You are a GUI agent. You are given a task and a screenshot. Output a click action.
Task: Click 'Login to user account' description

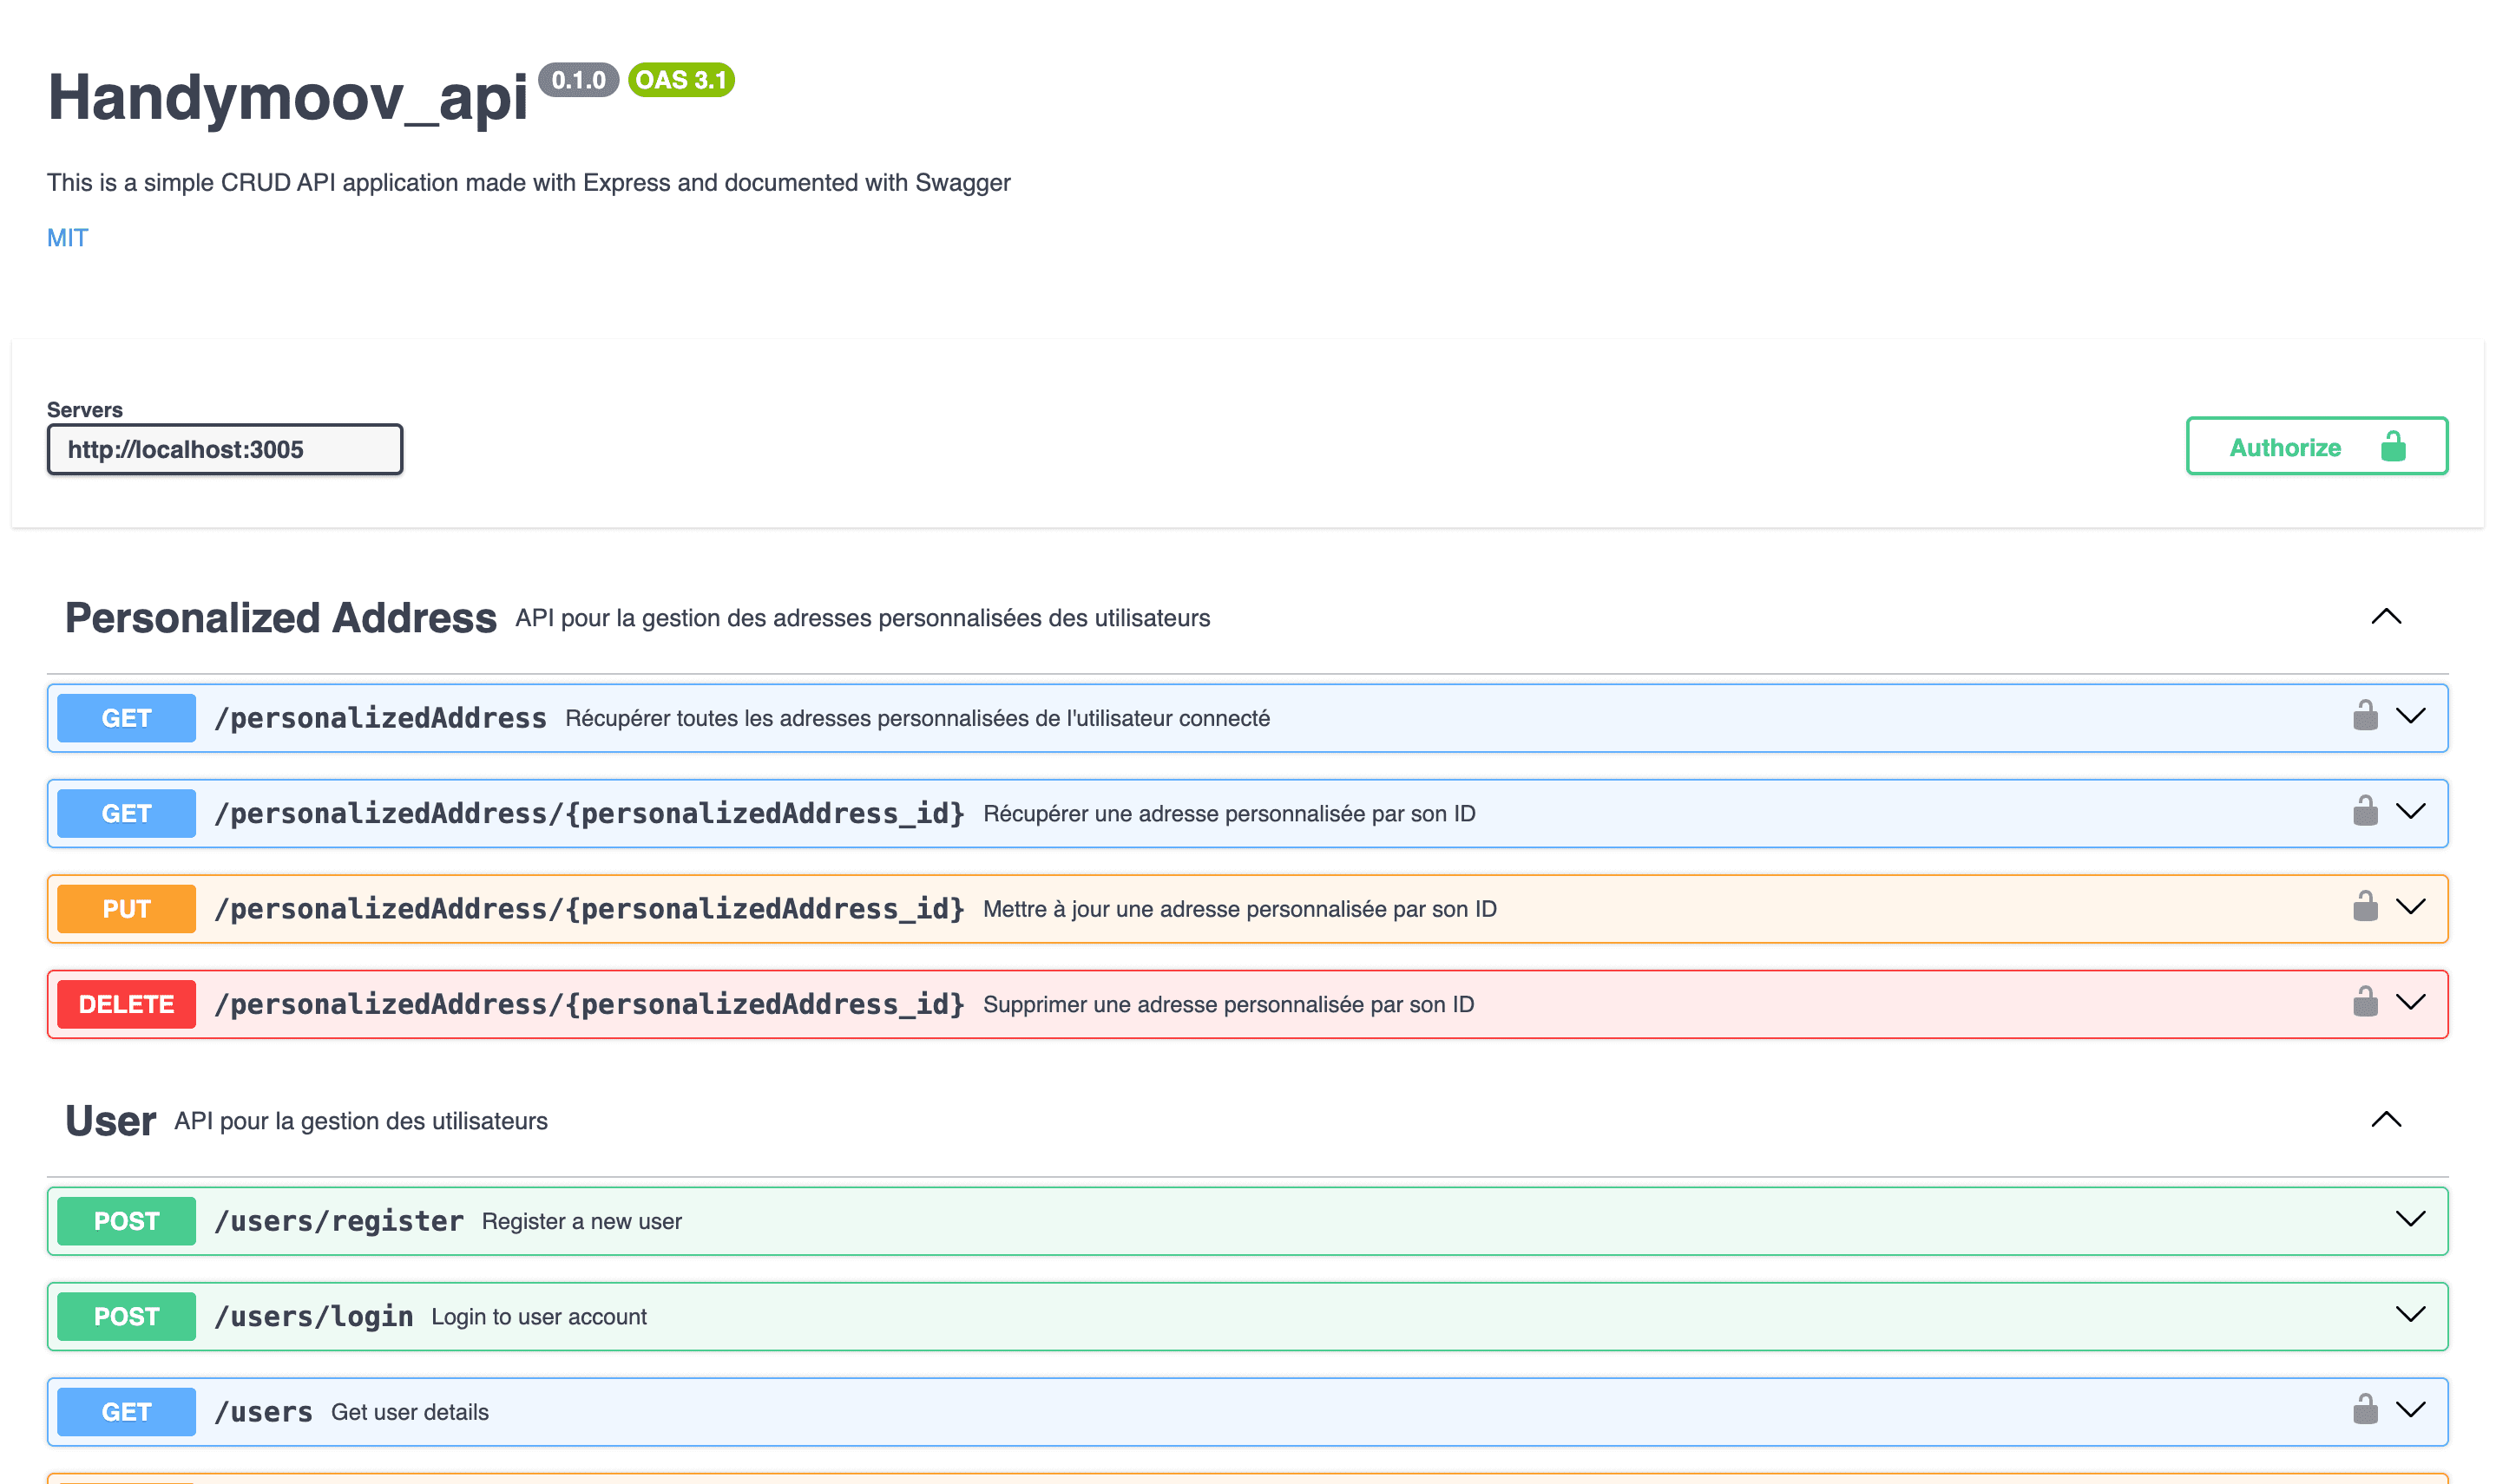[x=539, y=1316]
